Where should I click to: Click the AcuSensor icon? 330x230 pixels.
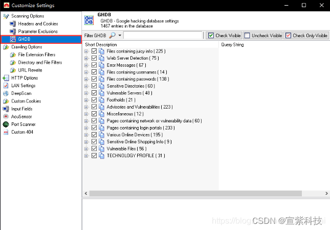click(x=6, y=117)
